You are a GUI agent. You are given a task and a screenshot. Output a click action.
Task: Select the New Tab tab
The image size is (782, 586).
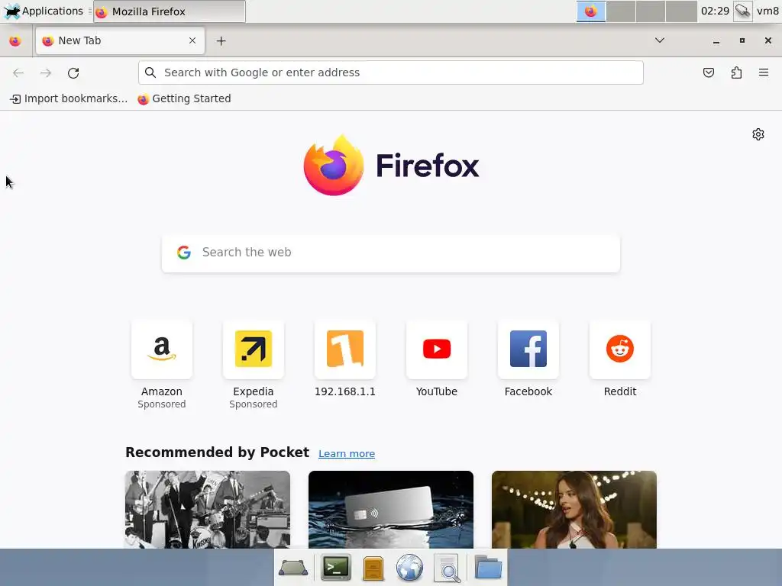[x=120, y=40]
